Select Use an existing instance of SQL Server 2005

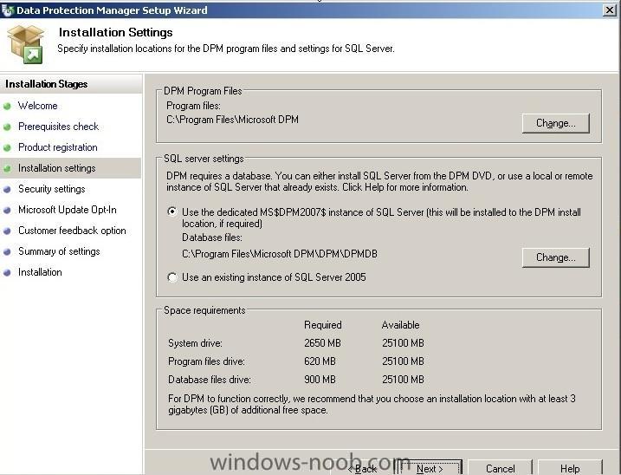171,277
